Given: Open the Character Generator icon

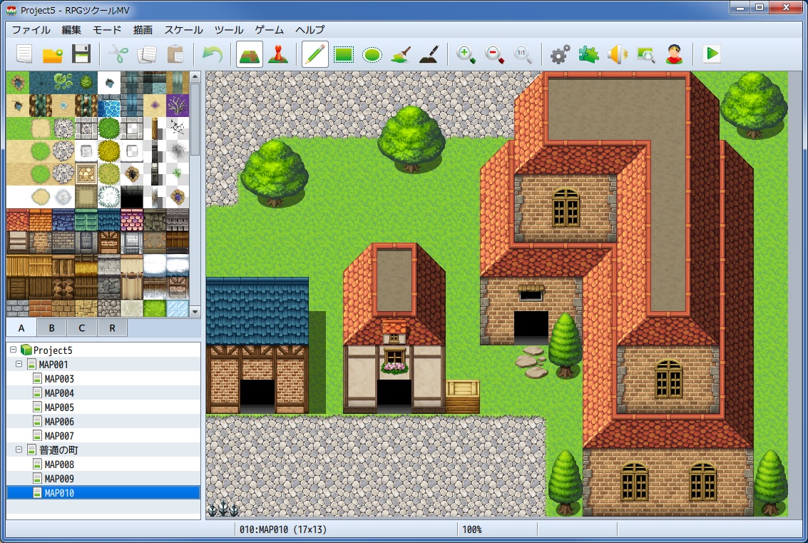Looking at the screenshot, I should 674,54.
